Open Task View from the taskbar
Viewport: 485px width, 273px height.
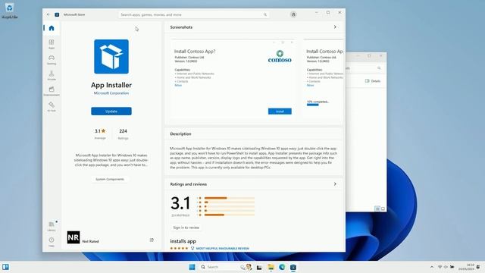259,267
